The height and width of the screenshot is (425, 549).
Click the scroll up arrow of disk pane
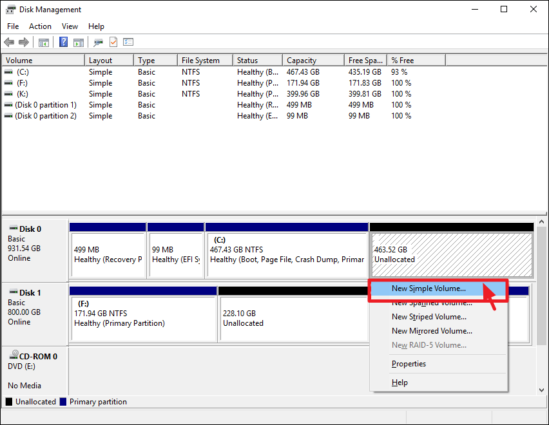(x=541, y=222)
